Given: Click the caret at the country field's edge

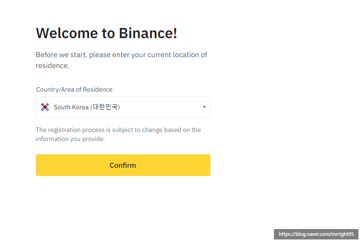Looking at the screenshot, I should click(204, 107).
